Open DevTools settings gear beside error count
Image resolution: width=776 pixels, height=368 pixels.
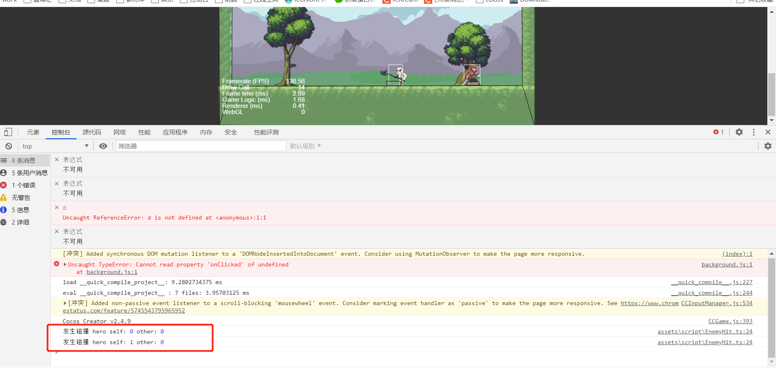coord(739,132)
